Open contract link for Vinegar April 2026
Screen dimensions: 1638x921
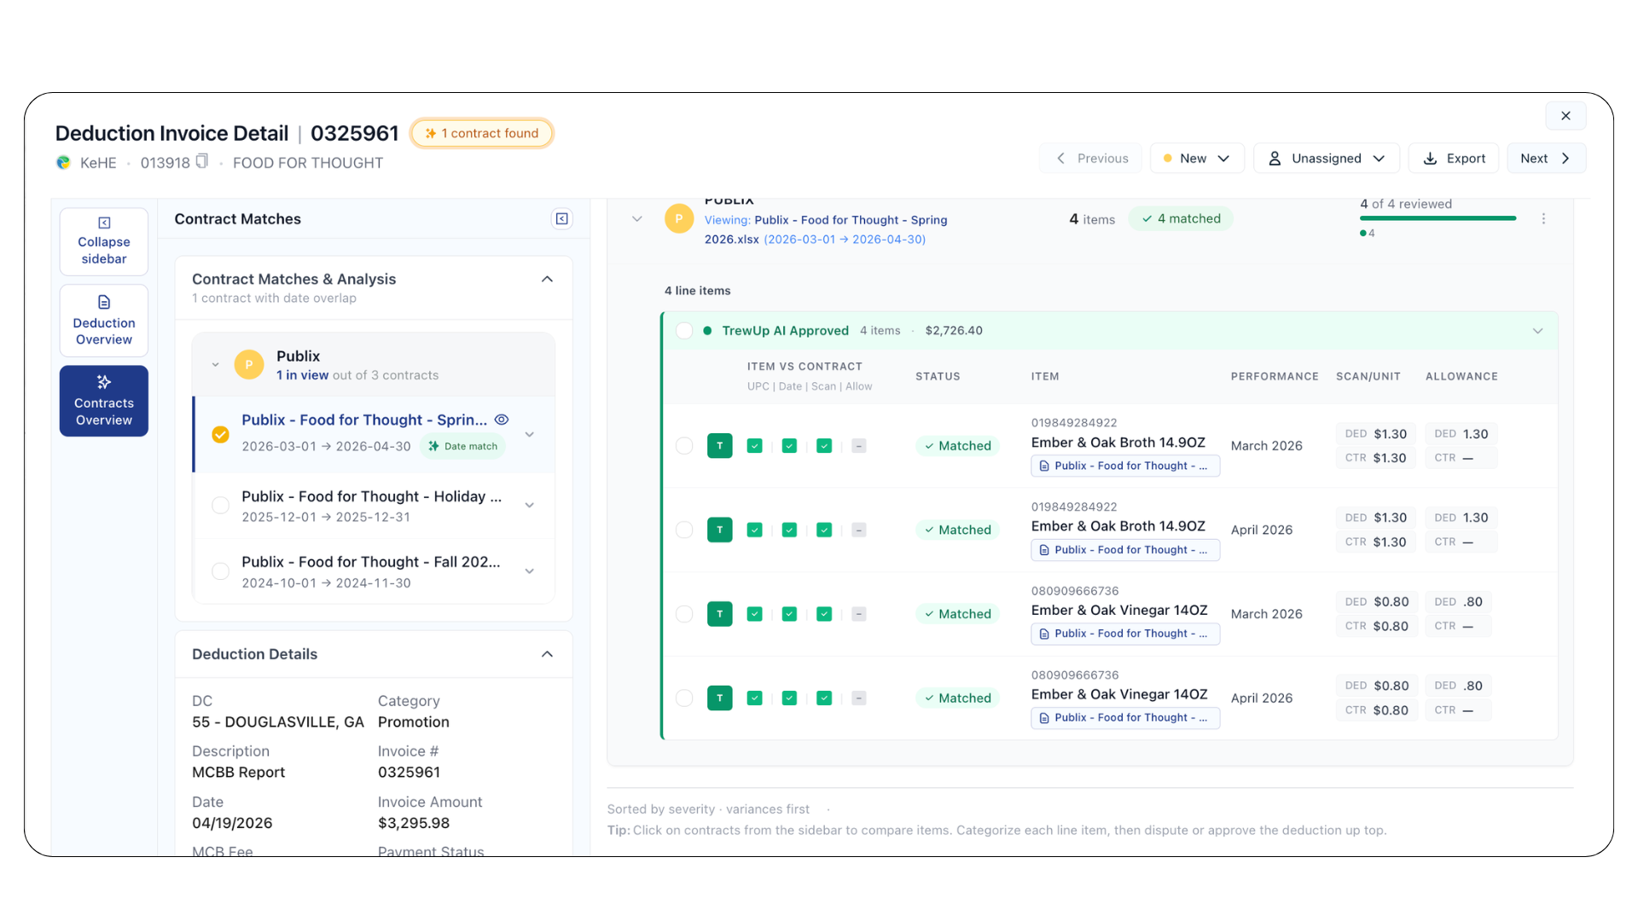(x=1125, y=718)
